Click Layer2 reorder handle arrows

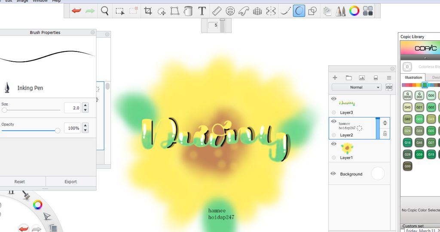click(x=385, y=123)
